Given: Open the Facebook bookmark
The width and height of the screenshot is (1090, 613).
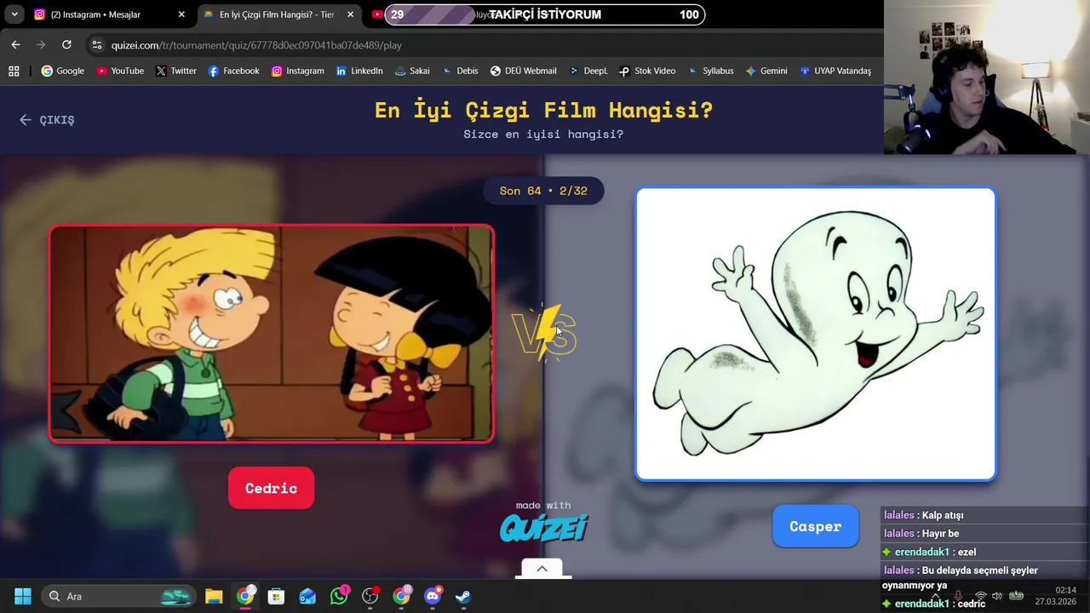Looking at the screenshot, I should click(233, 71).
